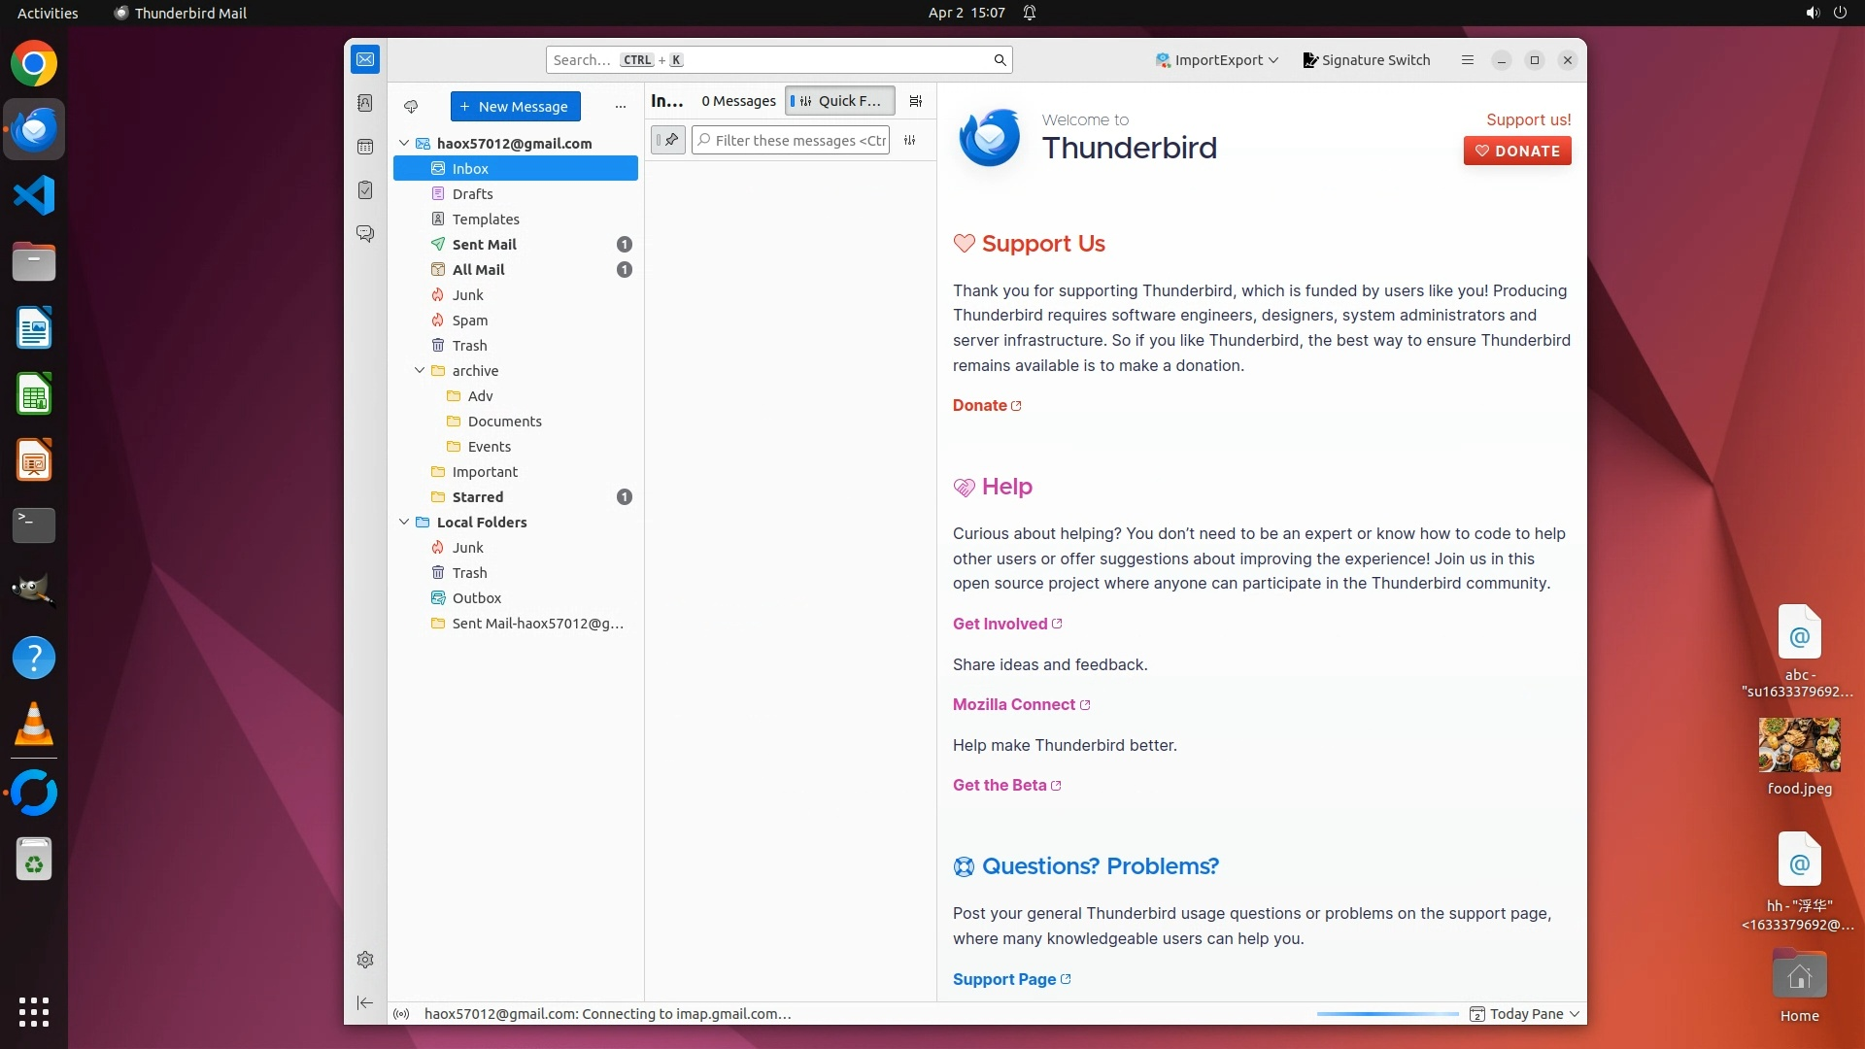Image resolution: width=1865 pixels, height=1049 pixels.
Task: Open the Calendar sidebar icon
Action: click(x=365, y=147)
